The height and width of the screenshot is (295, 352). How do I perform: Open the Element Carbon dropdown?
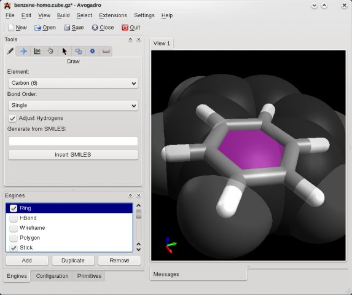(73, 84)
